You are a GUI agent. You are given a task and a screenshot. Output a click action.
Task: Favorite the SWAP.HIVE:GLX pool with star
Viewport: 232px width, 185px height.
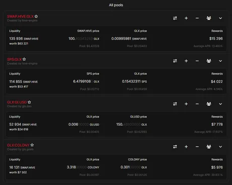36,16
